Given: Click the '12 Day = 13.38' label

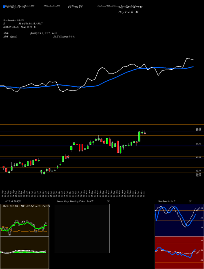Looking at the screenshot, I should tap(16, 7).
